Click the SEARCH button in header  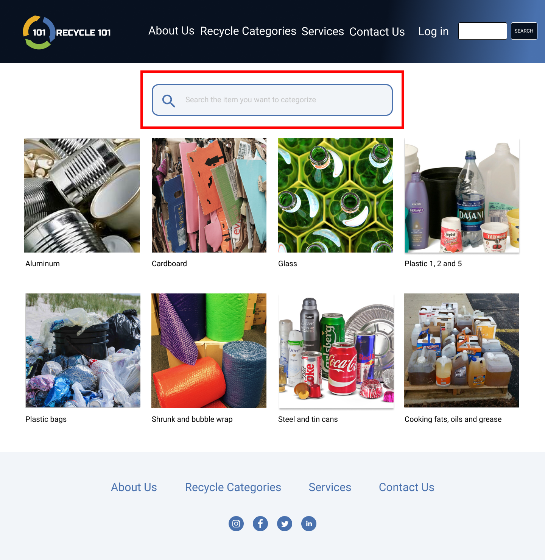click(x=524, y=31)
